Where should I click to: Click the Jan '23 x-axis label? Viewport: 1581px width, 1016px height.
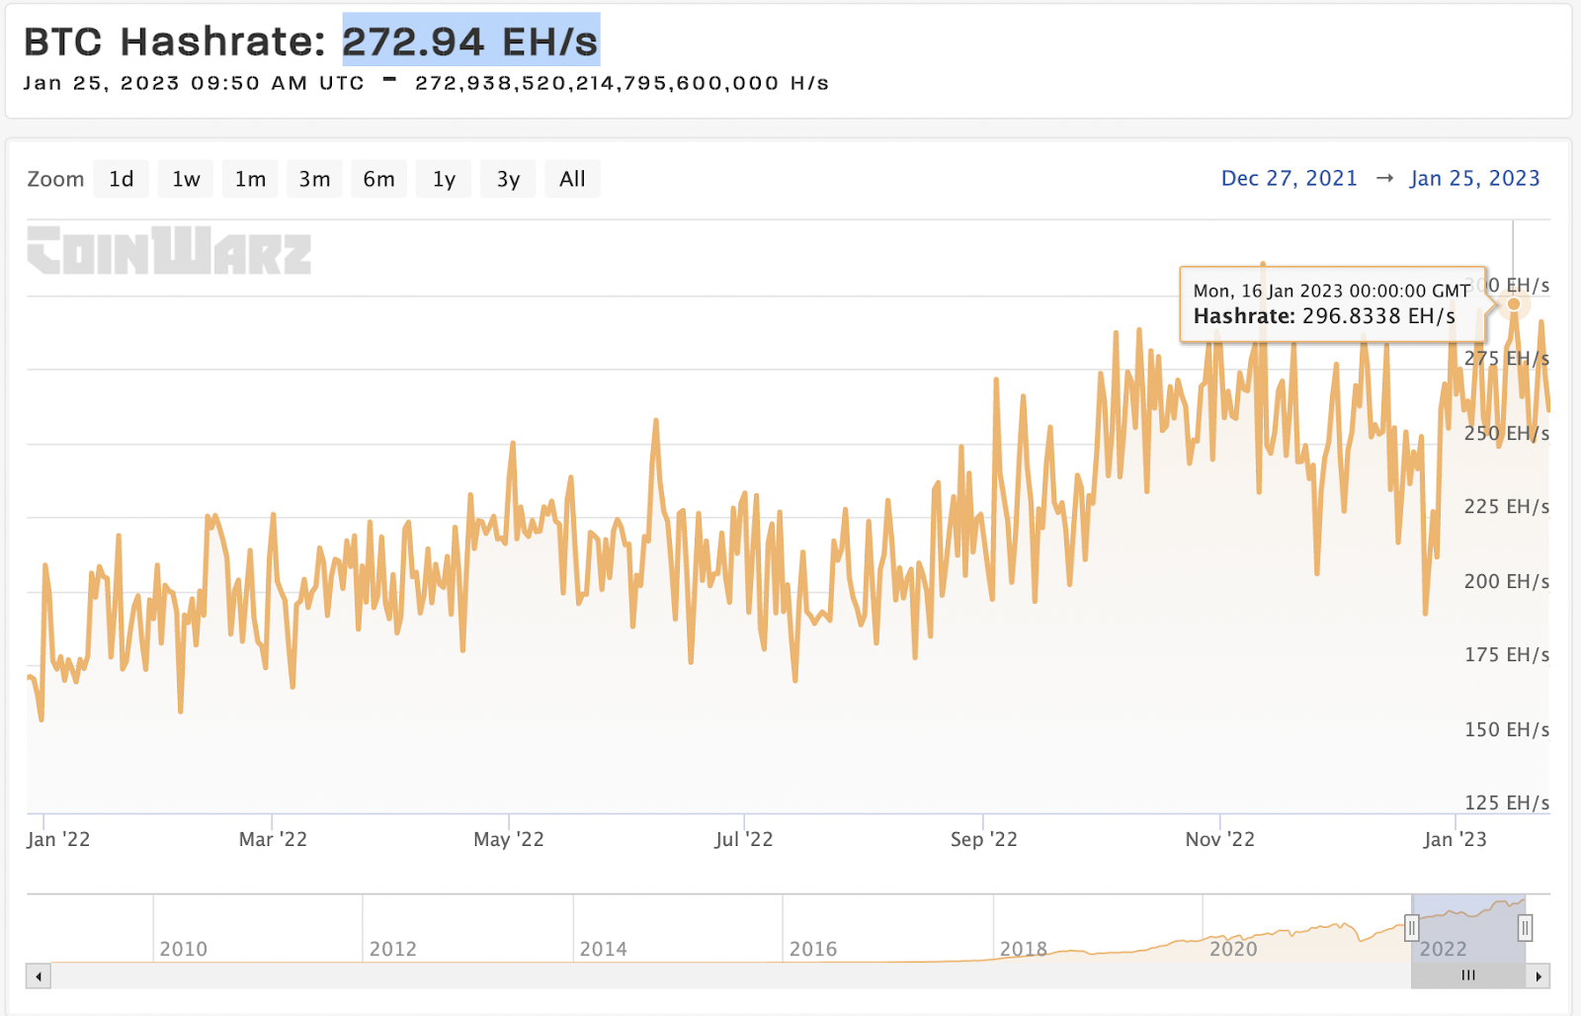tap(1456, 839)
